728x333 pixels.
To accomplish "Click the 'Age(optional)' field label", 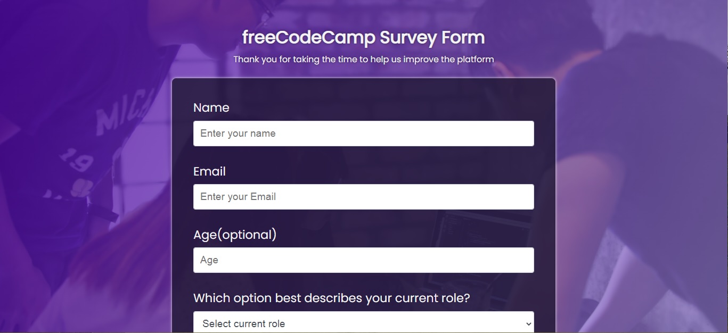I will pos(235,234).
